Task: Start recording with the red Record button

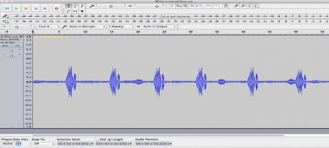Action: click(56, 8)
